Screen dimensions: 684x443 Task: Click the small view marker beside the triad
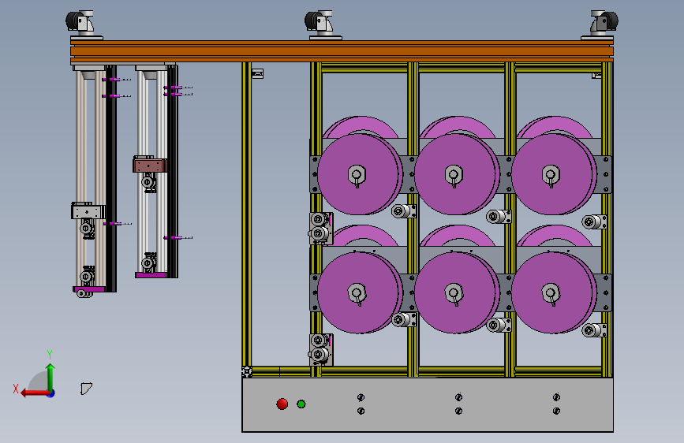coord(86,388)
